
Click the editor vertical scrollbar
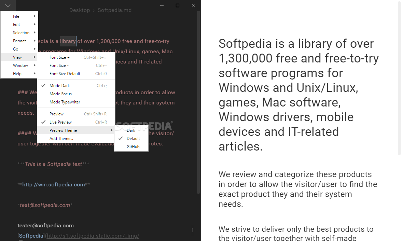tap(198, 102)
